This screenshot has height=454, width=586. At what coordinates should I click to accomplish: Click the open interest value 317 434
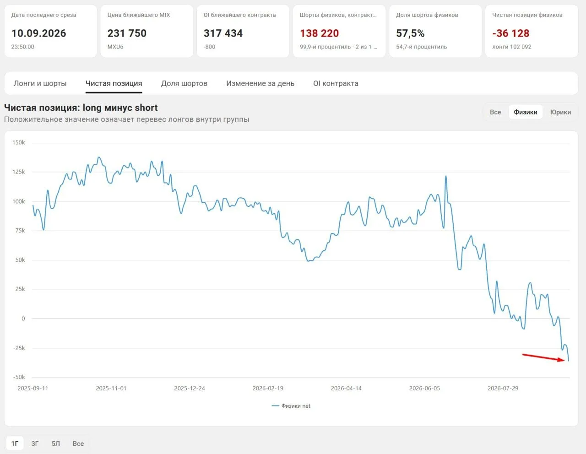pos(223,33)
